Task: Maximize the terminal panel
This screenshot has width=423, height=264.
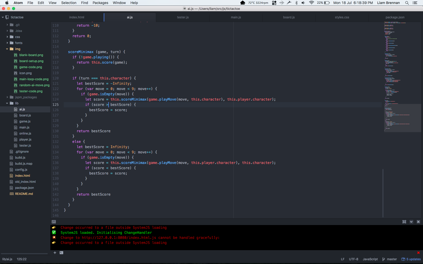Action: click(404, 222)
